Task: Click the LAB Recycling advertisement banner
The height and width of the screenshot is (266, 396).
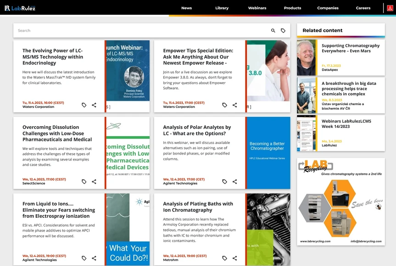Action: tap(341, 202)
